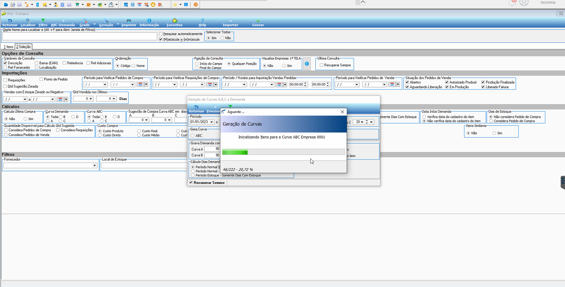Click the Geração toolbar icon
The image size is (565, 287).
[106, 21]
